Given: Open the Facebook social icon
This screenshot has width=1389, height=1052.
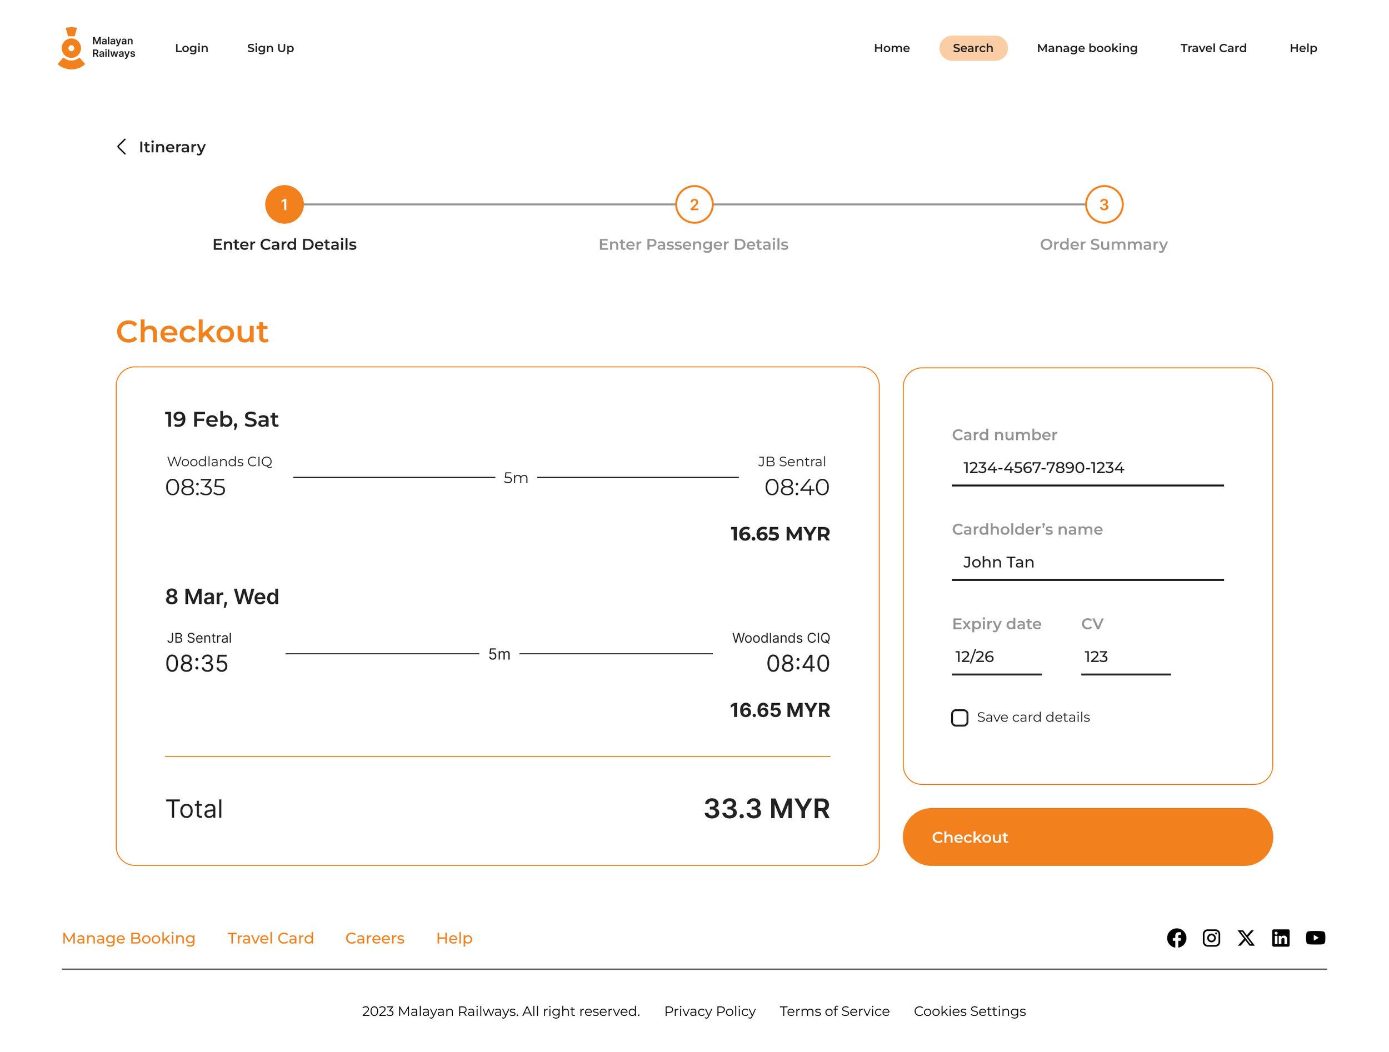Looking at the screenshot, I should point(1176,938).
